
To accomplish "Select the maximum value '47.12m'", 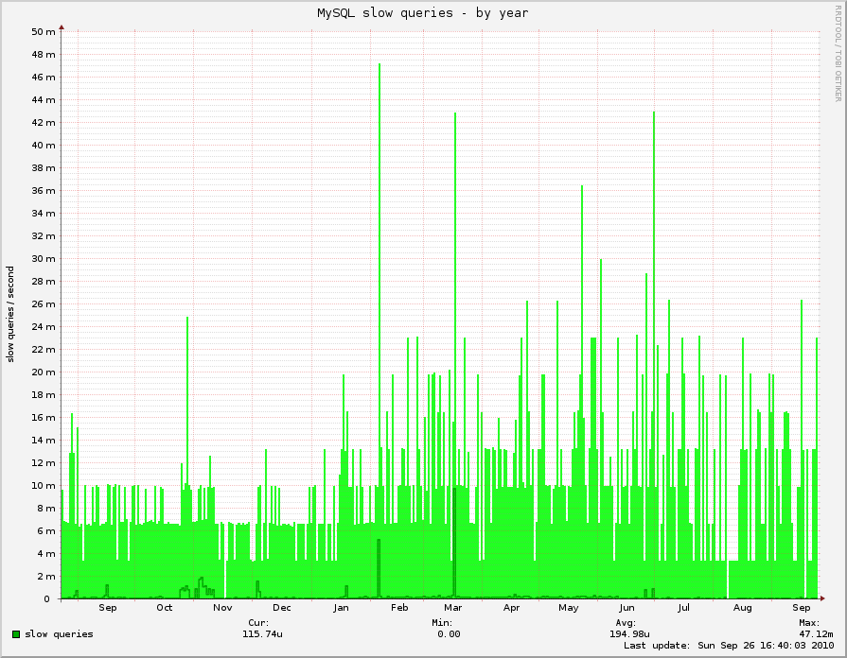I will [x=816, y=634].
